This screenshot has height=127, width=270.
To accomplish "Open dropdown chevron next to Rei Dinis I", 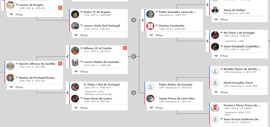I will point(222,33).
